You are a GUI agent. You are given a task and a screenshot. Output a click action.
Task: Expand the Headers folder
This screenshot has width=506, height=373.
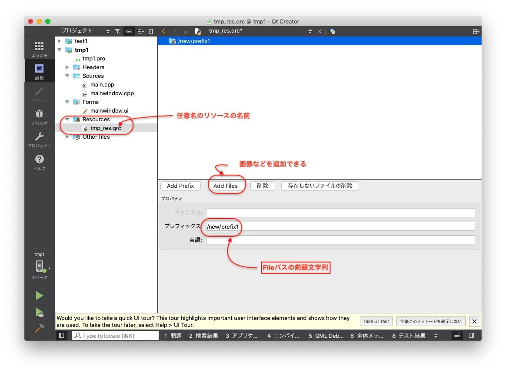[67, 67]
